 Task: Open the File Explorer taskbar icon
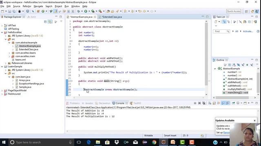point(98,142)
